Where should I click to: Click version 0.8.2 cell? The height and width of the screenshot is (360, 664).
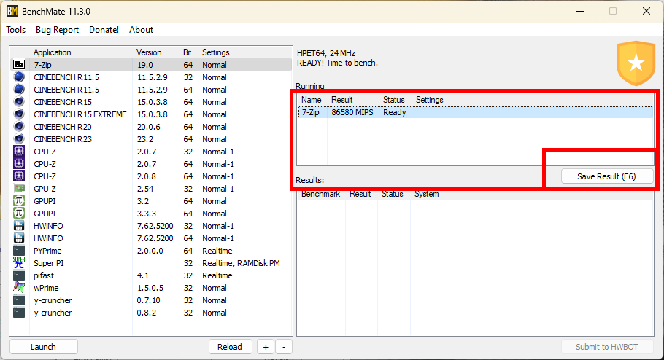pyautogui.click(x=147, y=313)
